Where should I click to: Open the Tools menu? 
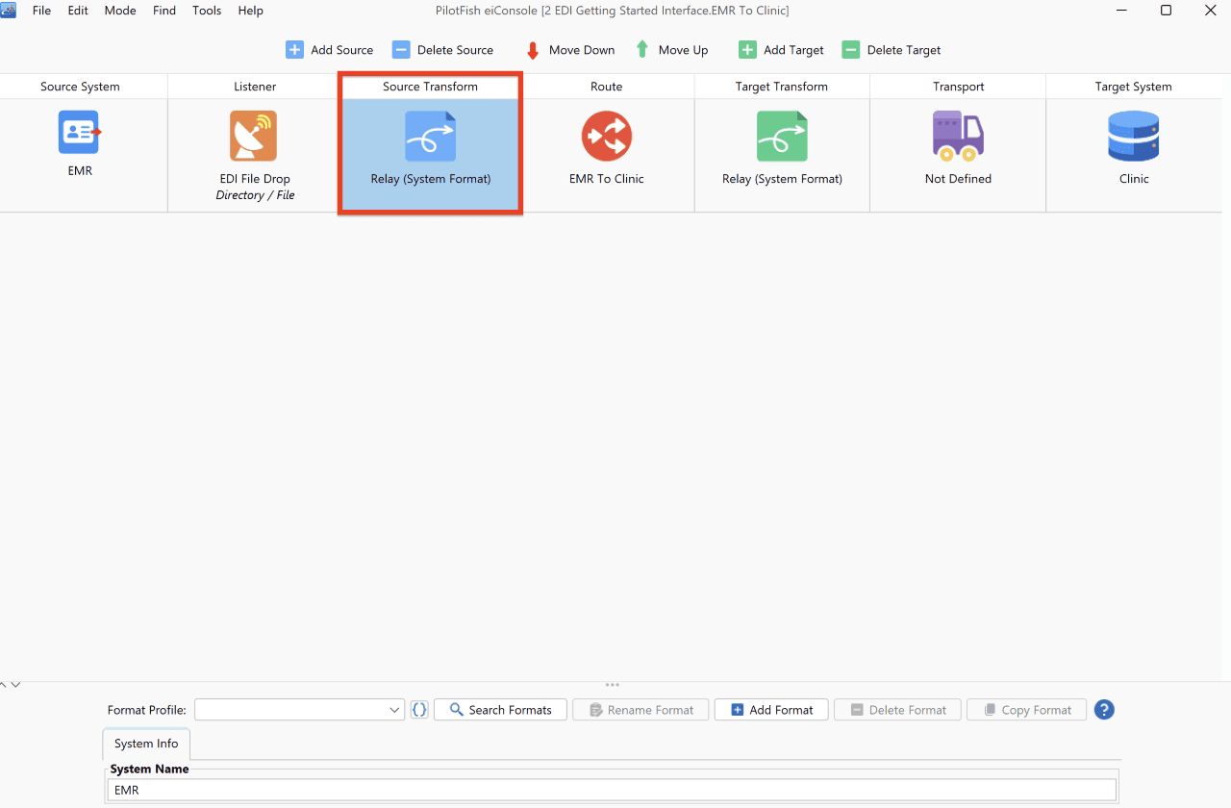pyautogui.click(x=207, y=11)
